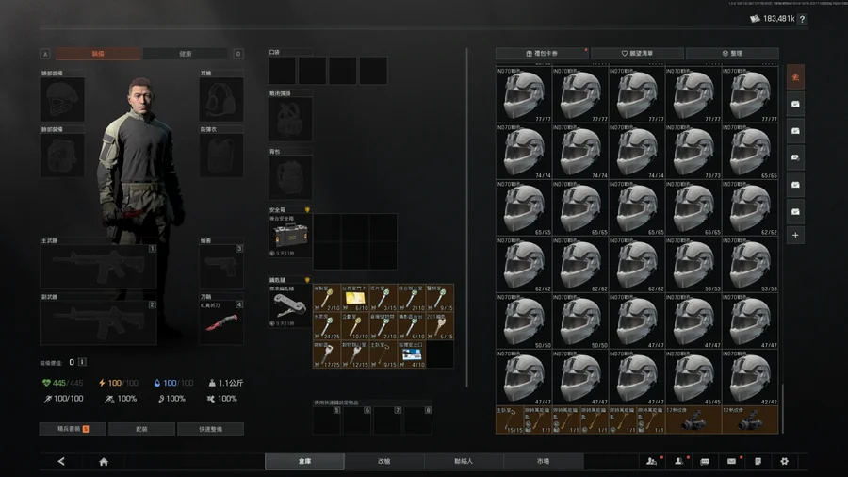Click the question mark help icon

(x=803, y=19)
